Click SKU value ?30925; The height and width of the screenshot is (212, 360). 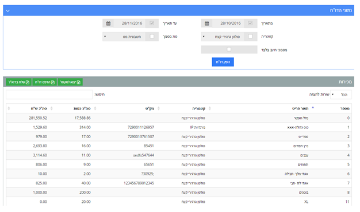[148, 174]
